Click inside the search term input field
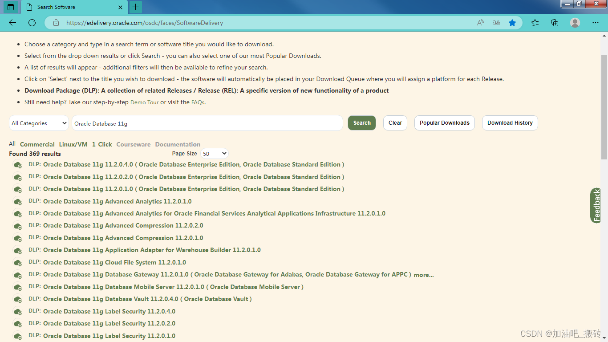Image resolution: width=608 pixels, height=342 pixels. click(x=207, y=123)
